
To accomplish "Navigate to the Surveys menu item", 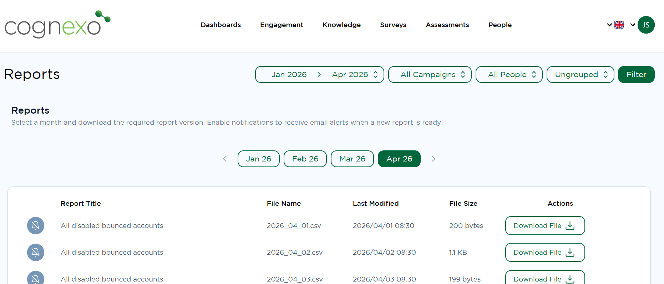I will tap(393, 25).
